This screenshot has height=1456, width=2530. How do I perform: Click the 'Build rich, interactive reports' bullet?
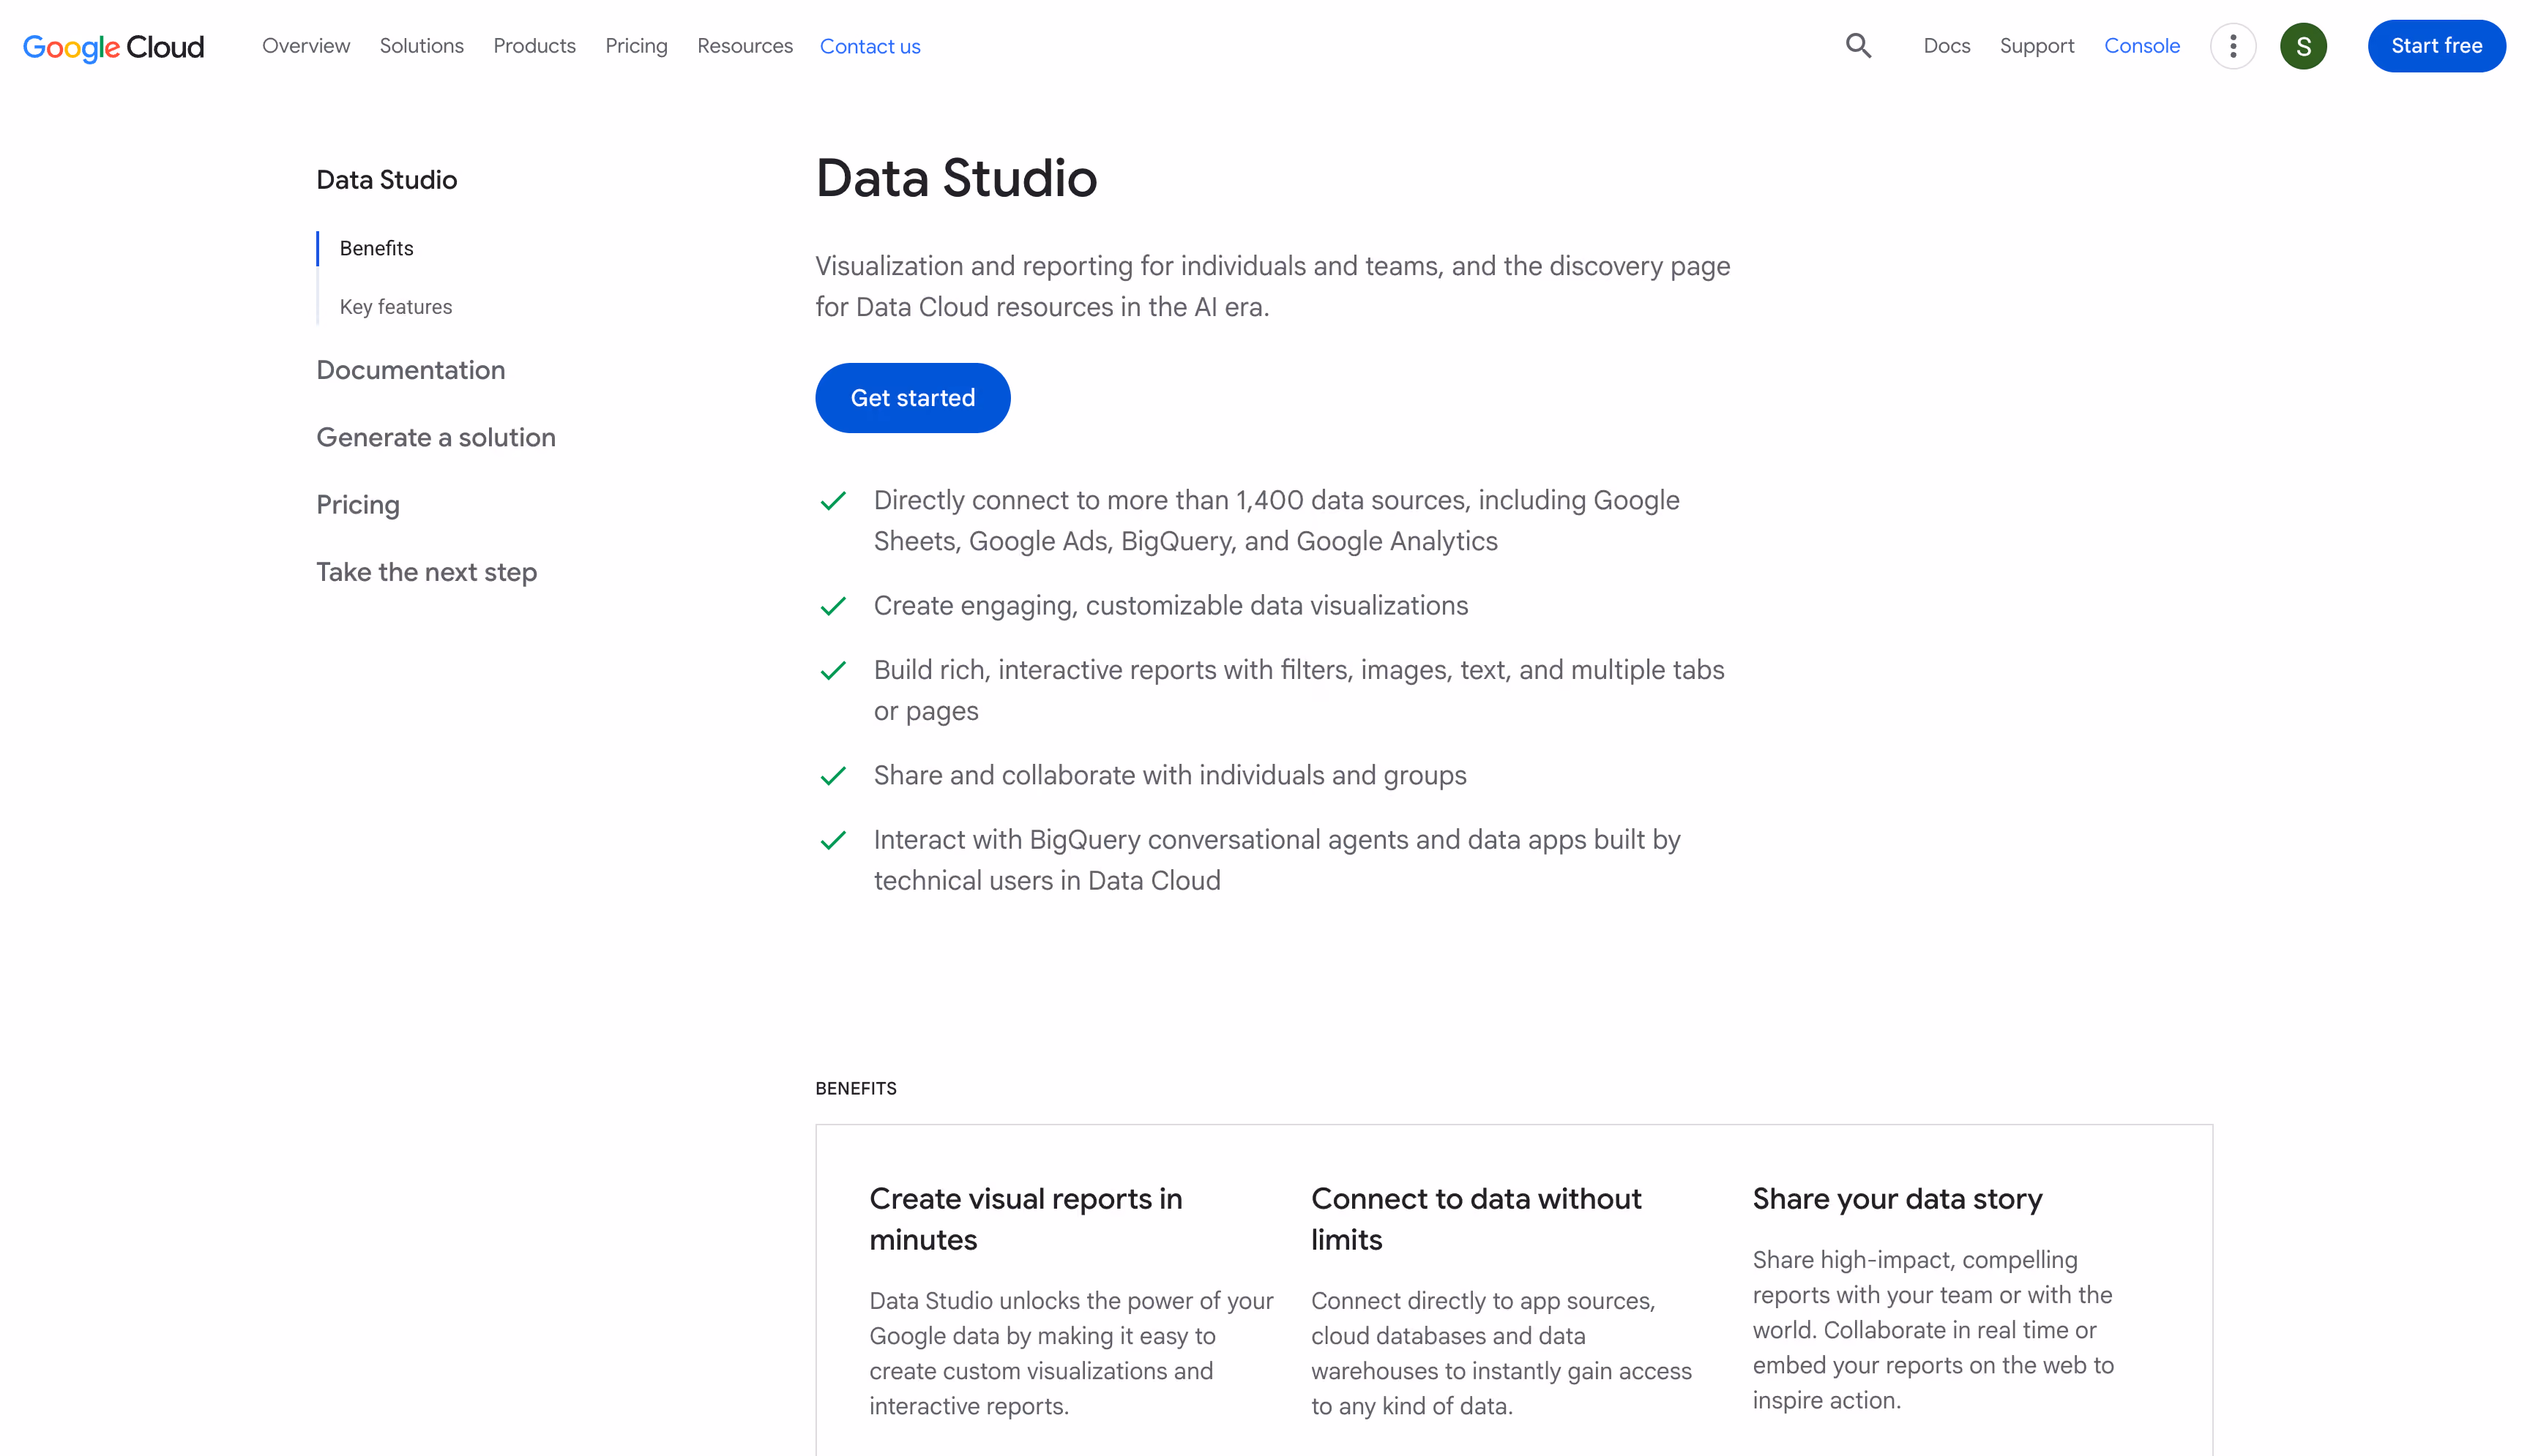tap(1299, 690)
